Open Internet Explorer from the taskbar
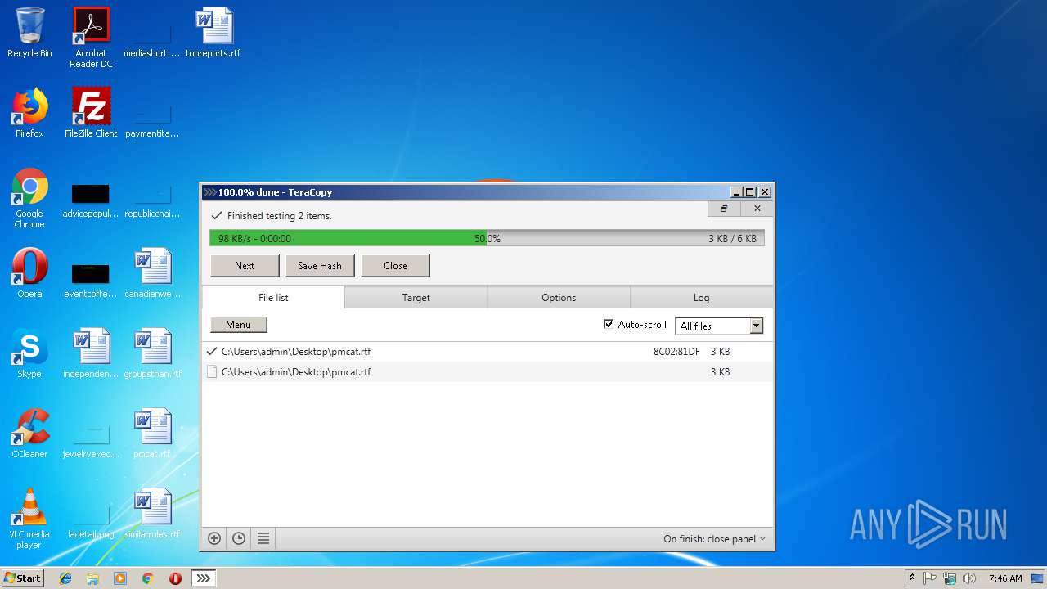 click(x=65, y=578)
